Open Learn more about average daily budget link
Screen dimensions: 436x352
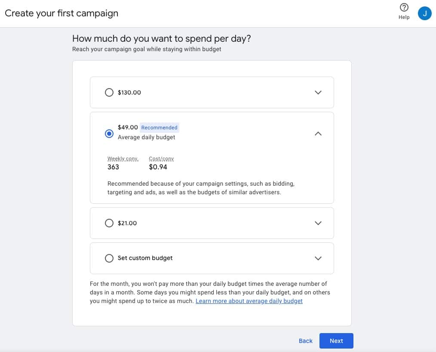(249, 301)
